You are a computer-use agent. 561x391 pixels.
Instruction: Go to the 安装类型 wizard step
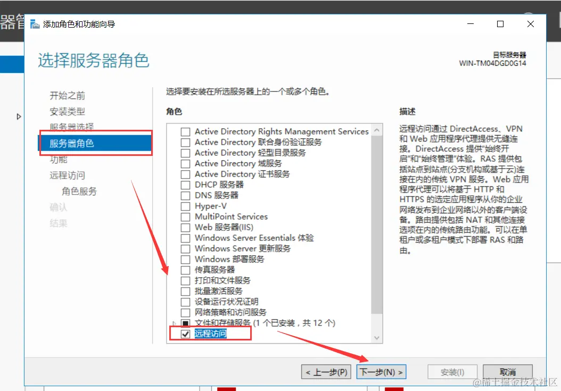(x=67, y=112)
